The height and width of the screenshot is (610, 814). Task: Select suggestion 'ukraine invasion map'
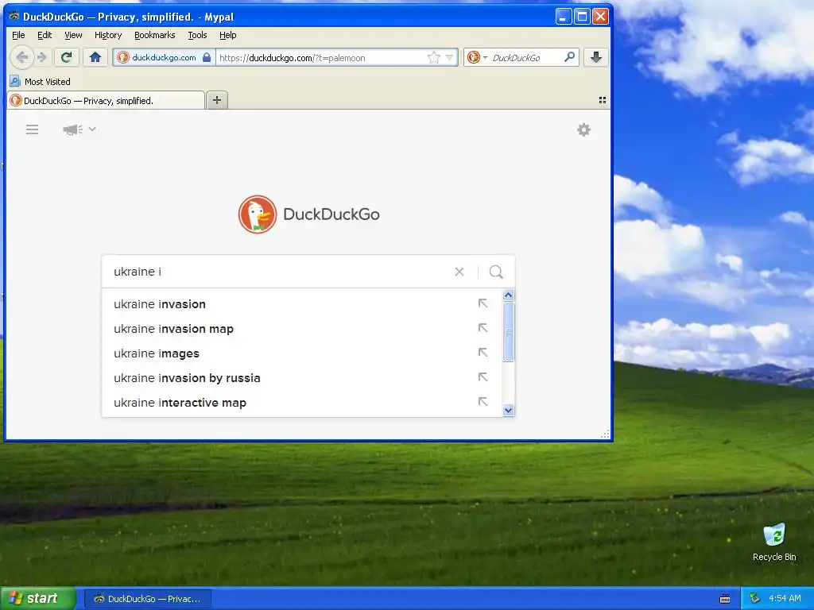tap(301, 328)
